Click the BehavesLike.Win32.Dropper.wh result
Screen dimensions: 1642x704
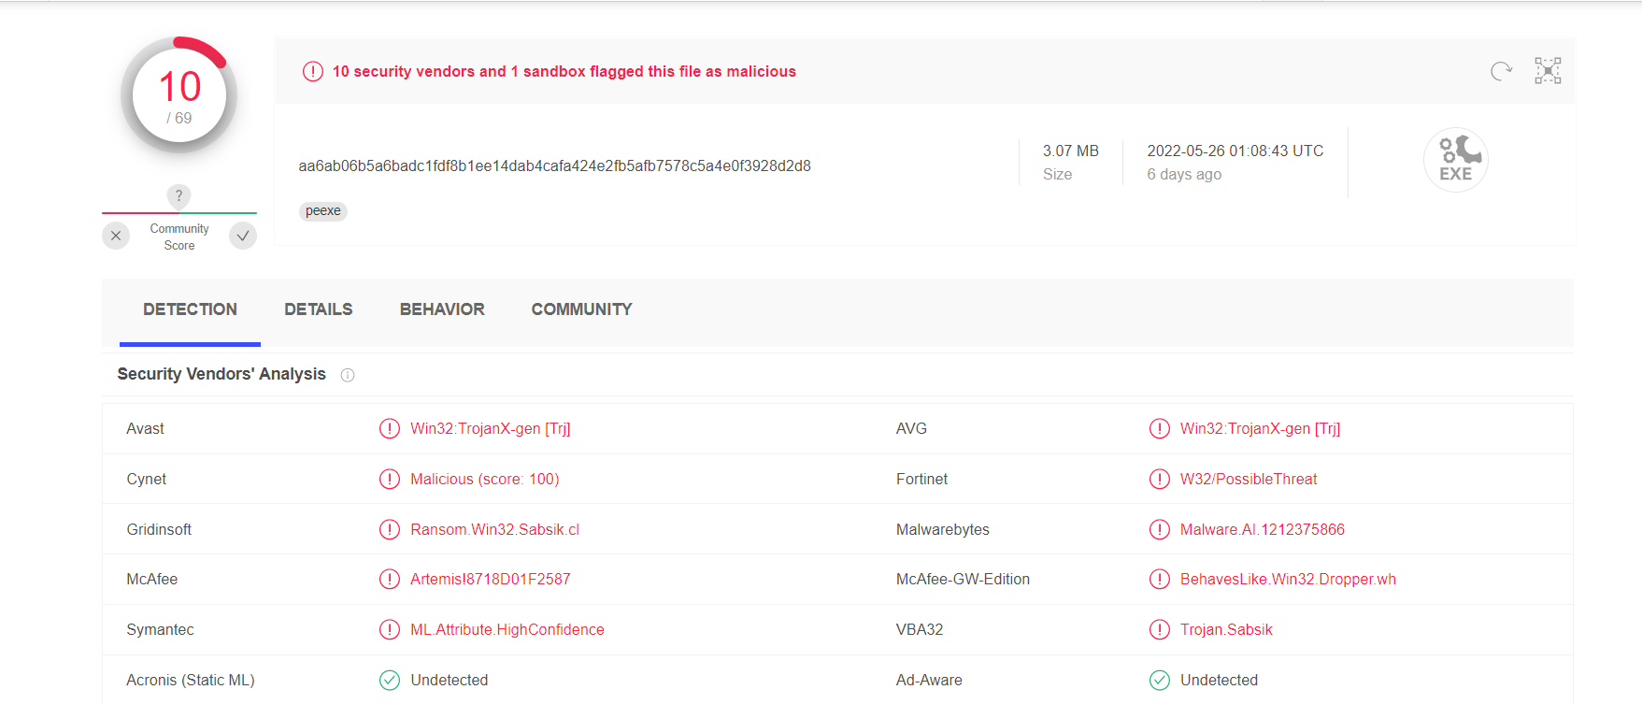[1288, 579]
